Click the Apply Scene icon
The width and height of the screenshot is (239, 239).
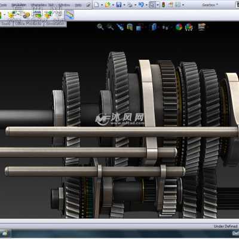(189, 27)
